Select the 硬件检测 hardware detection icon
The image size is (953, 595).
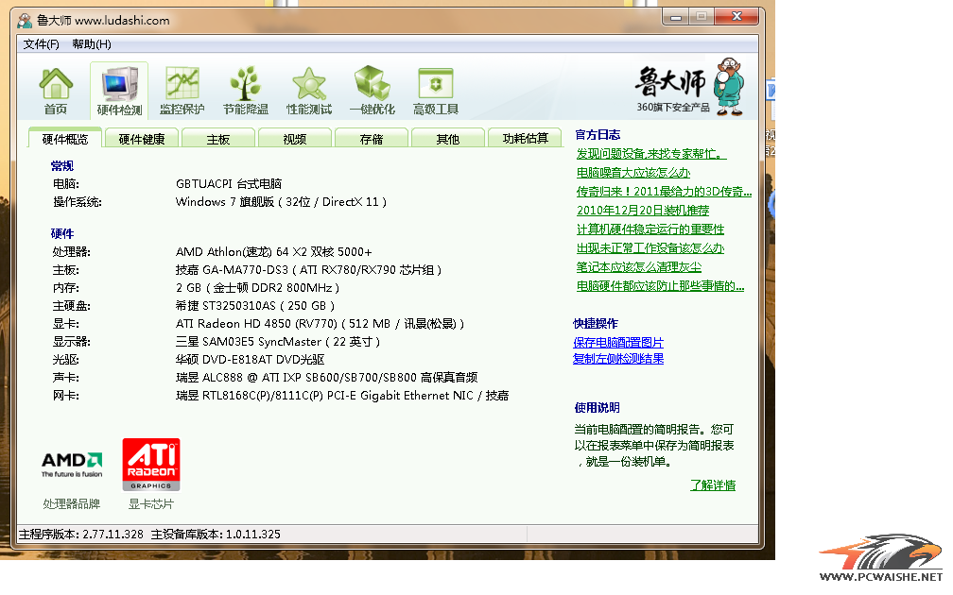coord(120,91)
